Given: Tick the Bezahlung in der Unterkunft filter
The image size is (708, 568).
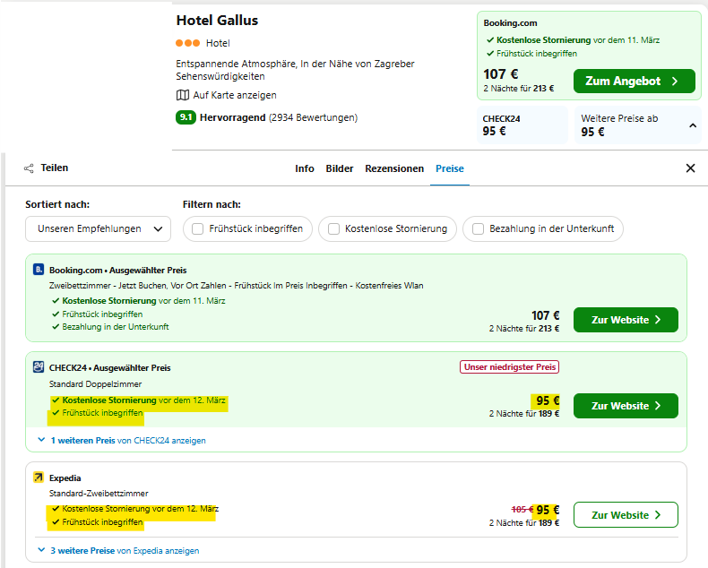Looking at the screenshot, I should click(479, 228).
